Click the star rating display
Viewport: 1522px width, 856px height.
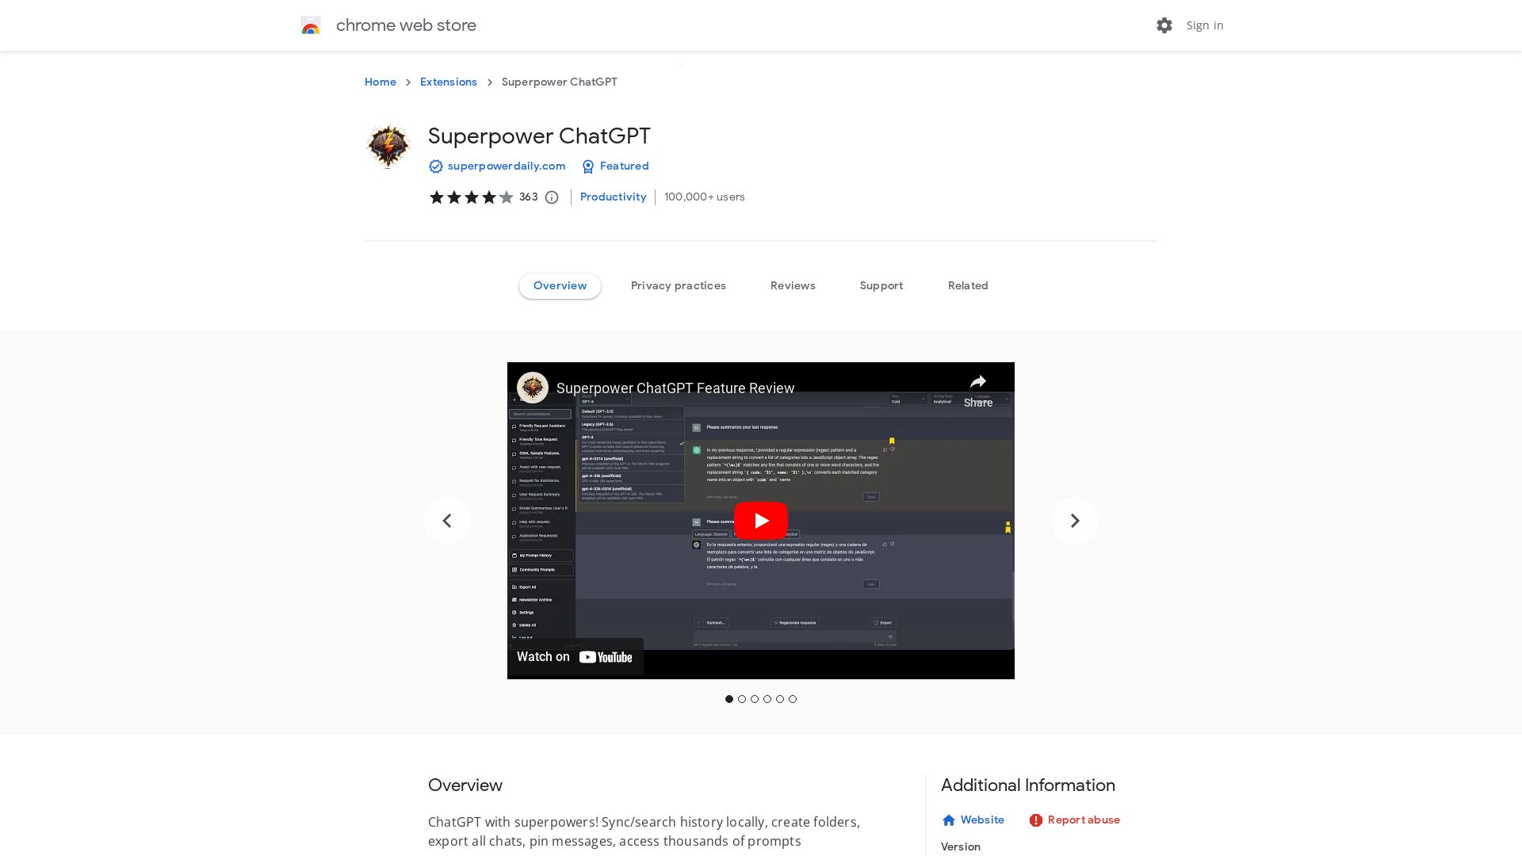[471, 197]
